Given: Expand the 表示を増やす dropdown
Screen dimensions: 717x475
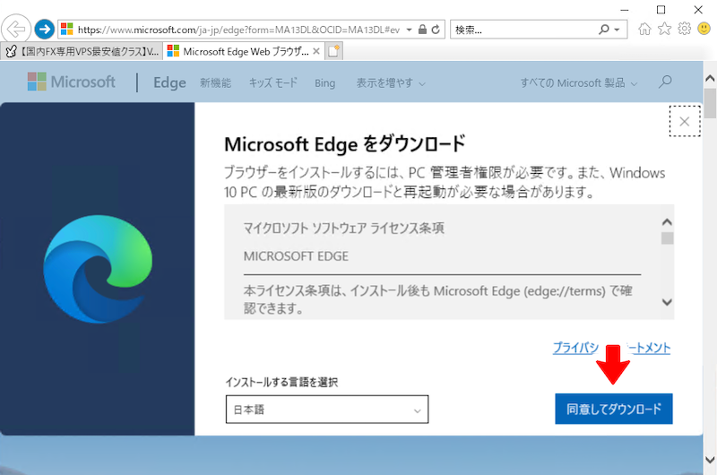Looking at the screenshot, I should pyautogui.click(x=391, y=82).
